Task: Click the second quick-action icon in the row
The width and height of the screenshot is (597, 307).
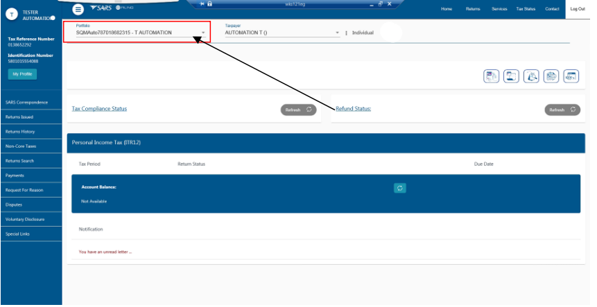Action: coord(511,77)
